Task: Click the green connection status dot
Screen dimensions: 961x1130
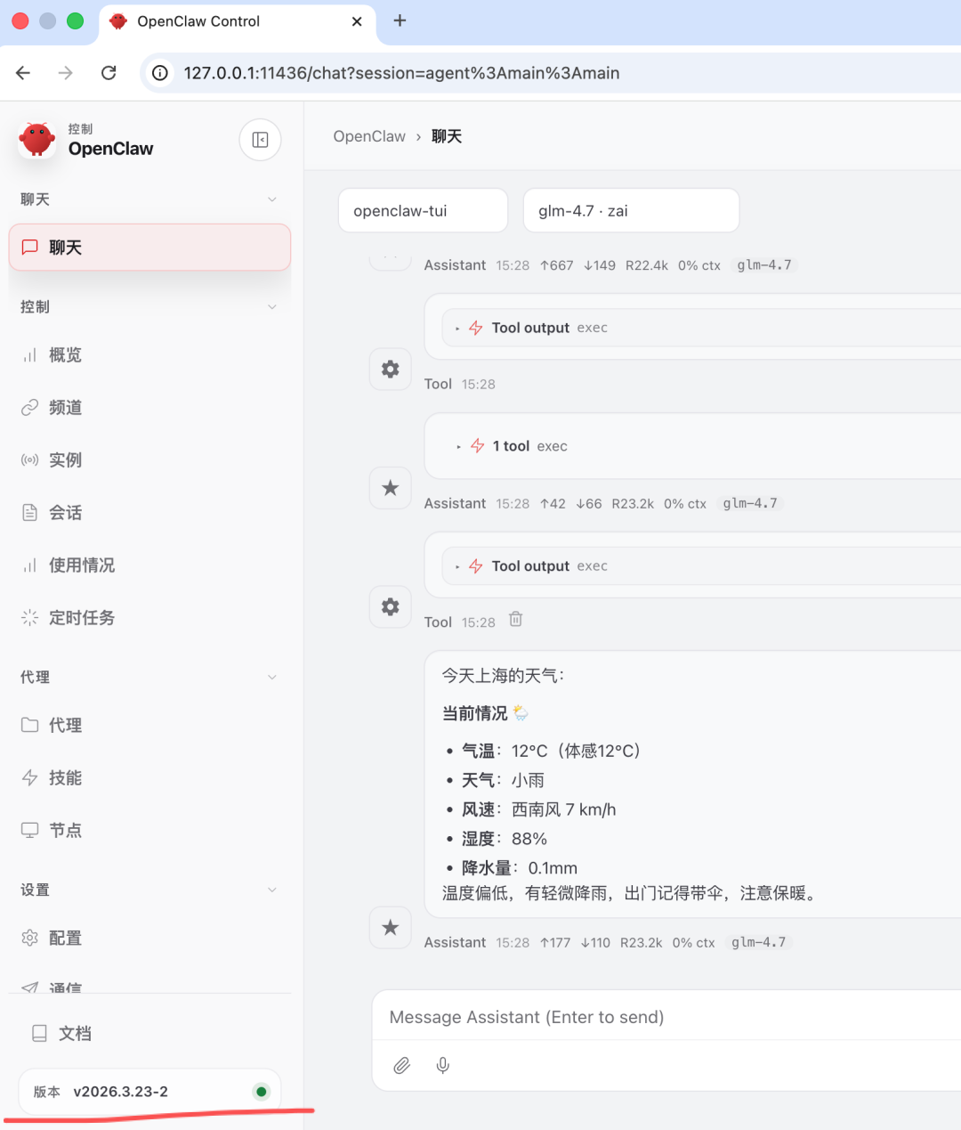Action: (261, 1092)
